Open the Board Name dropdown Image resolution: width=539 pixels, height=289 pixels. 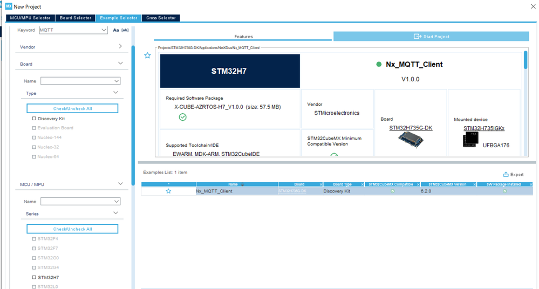(x=117, y=81)
